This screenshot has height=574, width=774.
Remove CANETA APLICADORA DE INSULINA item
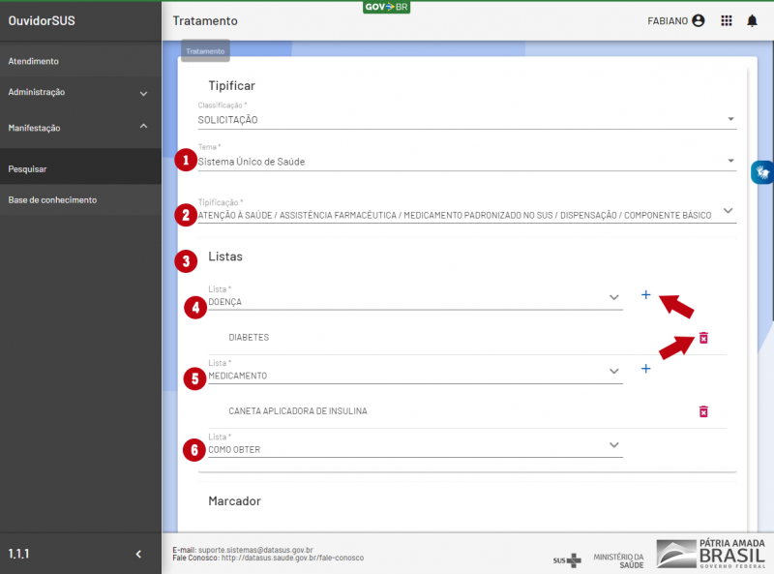tap(703, 411)
